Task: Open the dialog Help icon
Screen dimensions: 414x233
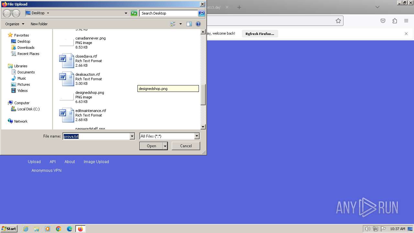Action: [x=198, y=24]
